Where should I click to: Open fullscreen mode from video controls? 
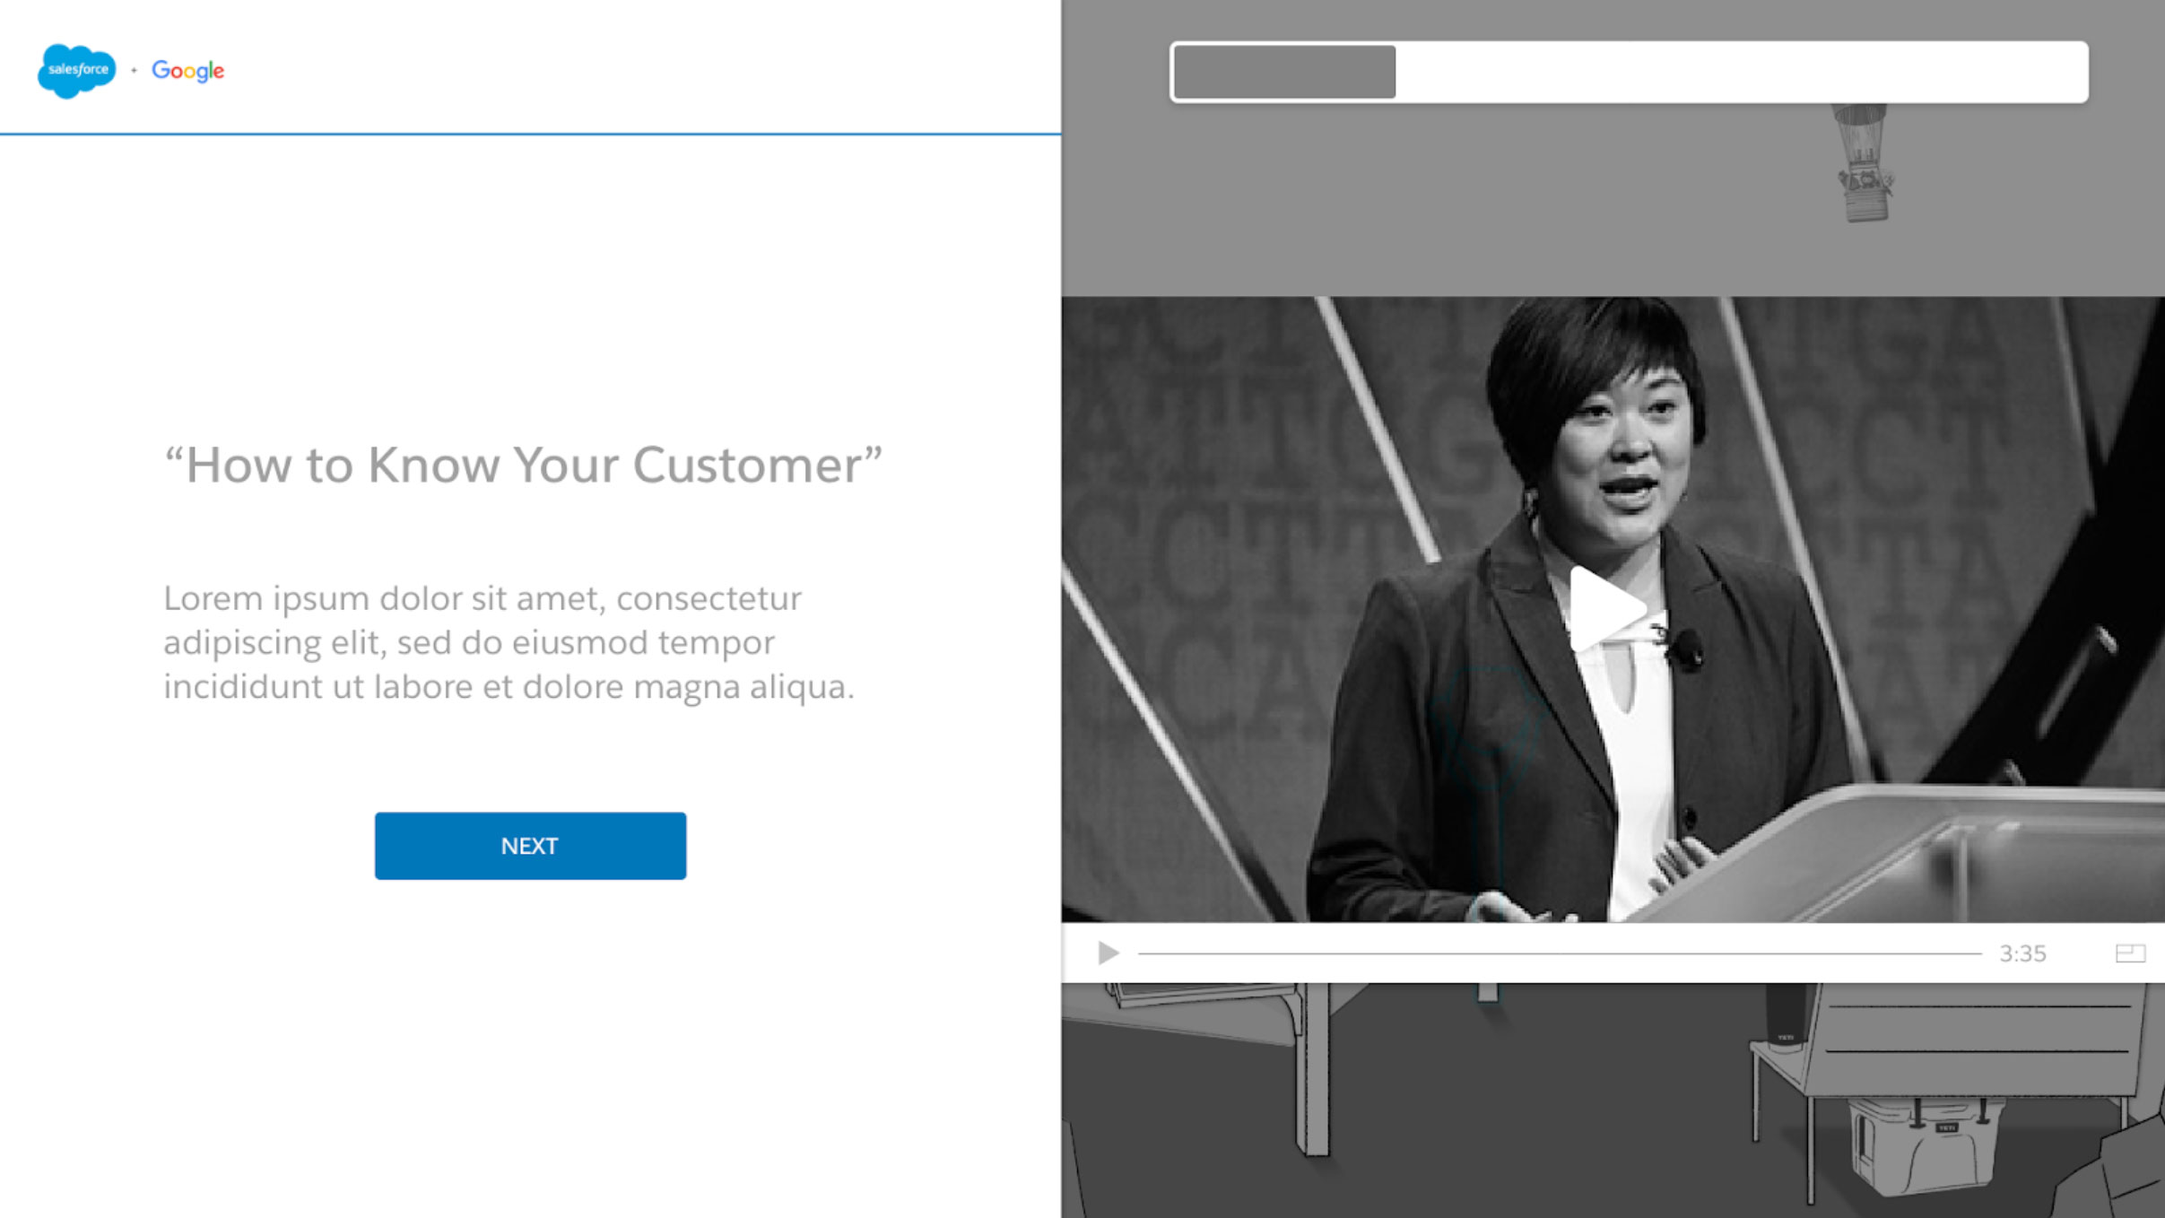coord(2130,953)
